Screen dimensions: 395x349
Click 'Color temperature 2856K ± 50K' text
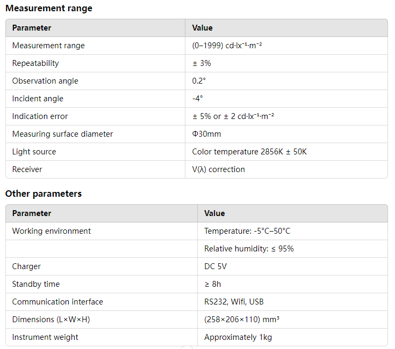(249, 152)
